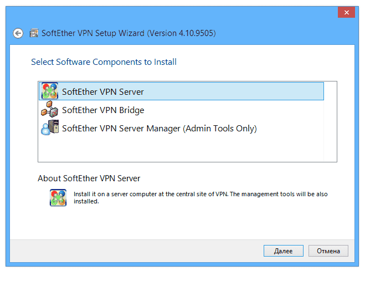Click the icon under About SoftEther VPN Server
Viewport: 365px width, 281px height.
pyautogui.click(x=58, y=197)
